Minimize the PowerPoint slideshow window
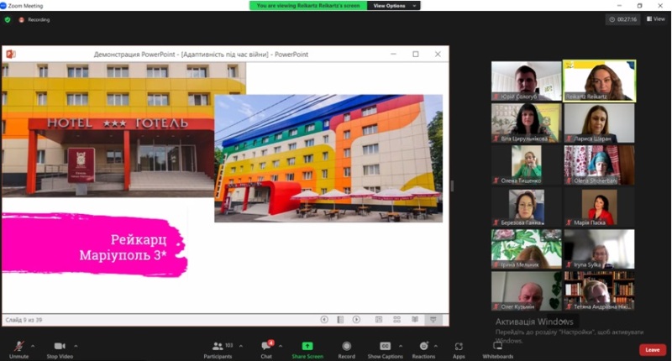672x361 pixels. pyautogui.click(x=393, y=54)
